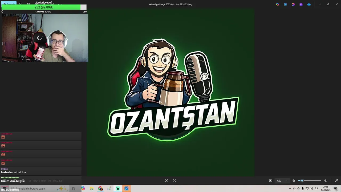This screenshot has width=341, height=192.
Task: Open the Photos app icon in title bar
Action: click(285, 4)
